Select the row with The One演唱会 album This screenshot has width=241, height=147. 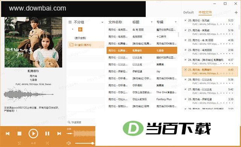point(142,92)
